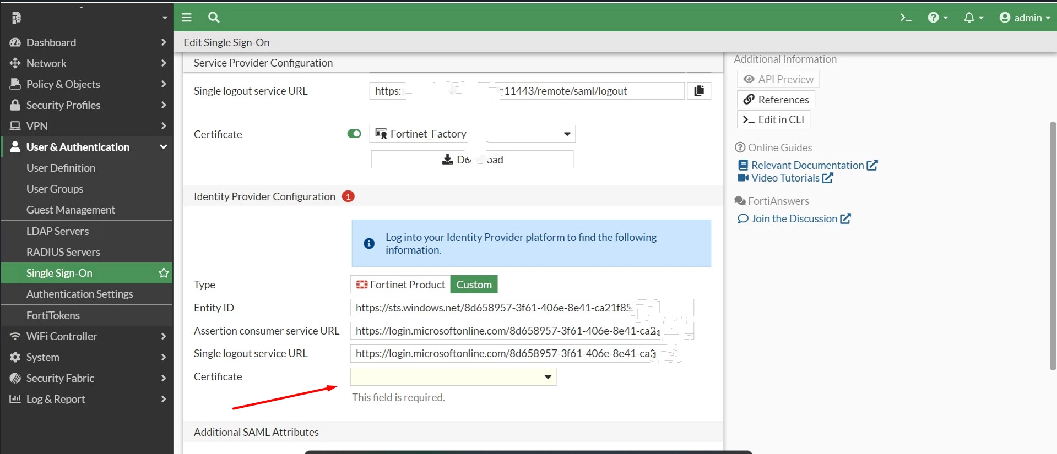The image size is (1057, 454).
Task: Expand the System menu chevron
Action: pyautogui.click(x=164, y=357)
